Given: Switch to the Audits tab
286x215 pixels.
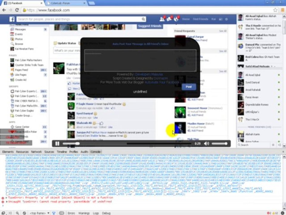Looking at the screenshot, I should [84, 152].
